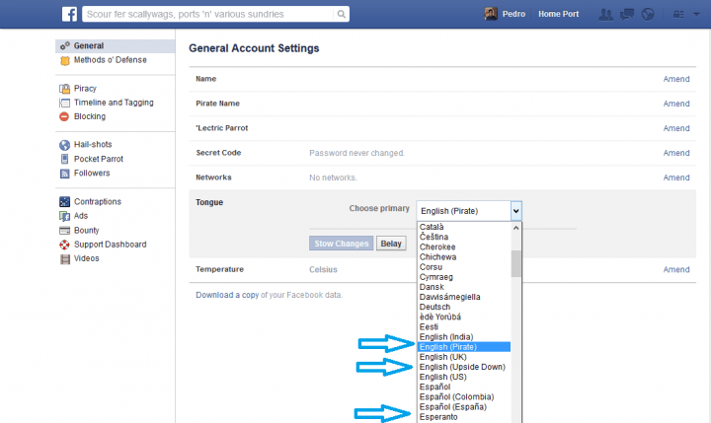Open the notifications globe icon
This screenshot has height=423, width=711.
[648, 15]
